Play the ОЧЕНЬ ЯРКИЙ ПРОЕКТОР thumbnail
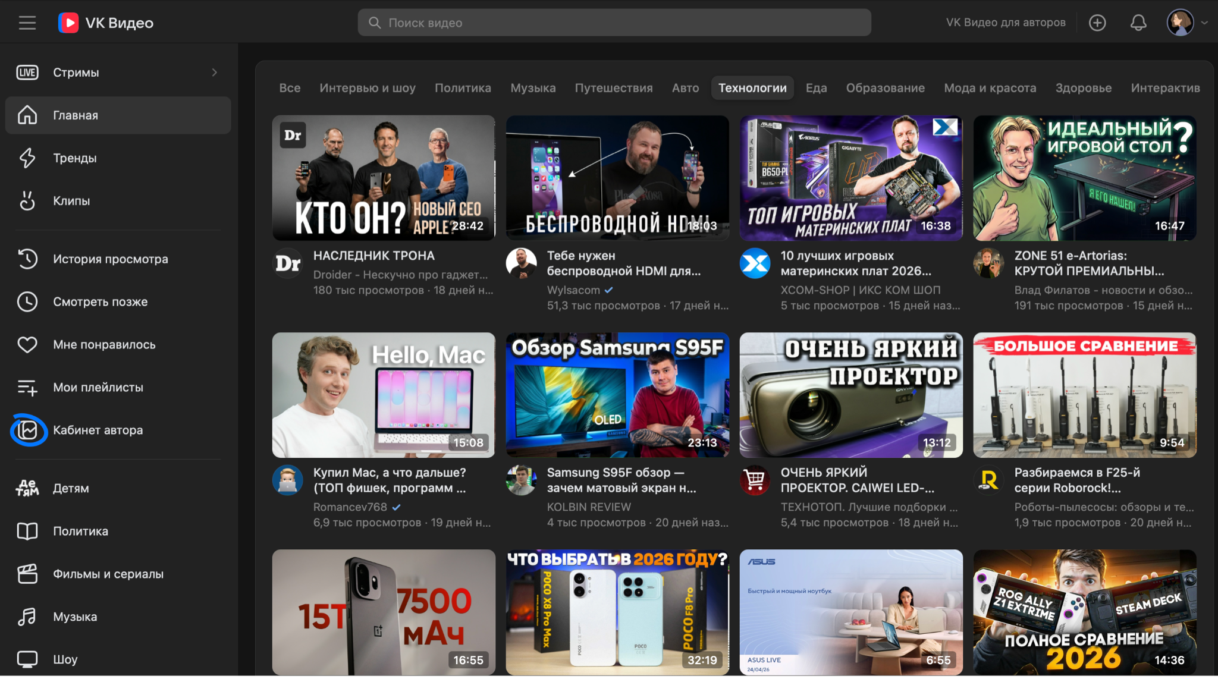This screenshot has width=1218, height=679. (851, 395)
